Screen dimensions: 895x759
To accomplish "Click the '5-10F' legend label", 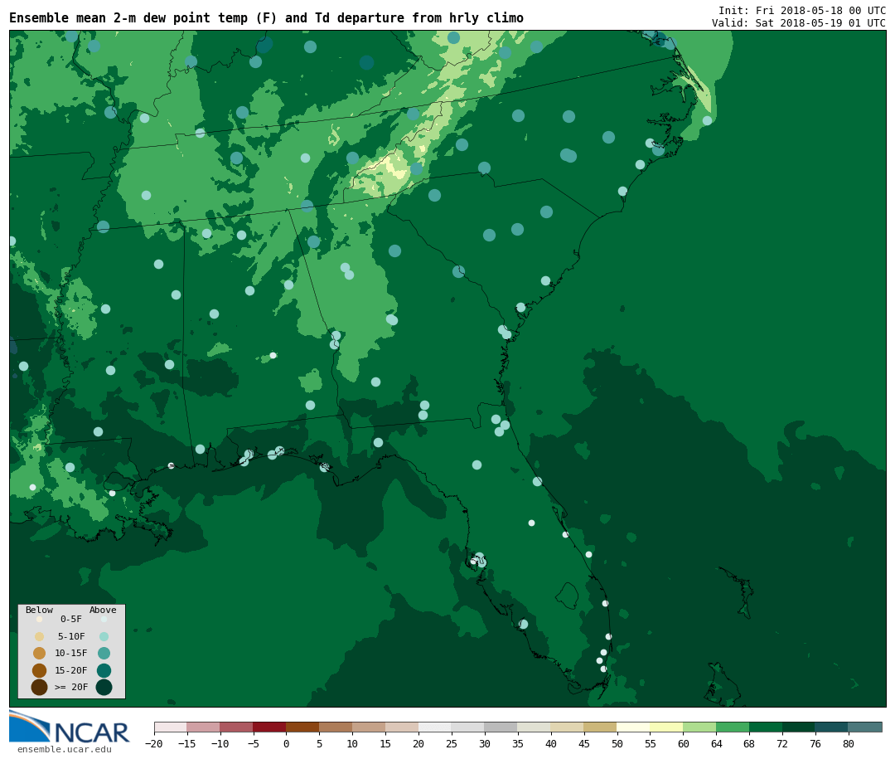I will (x=71, y=636).
